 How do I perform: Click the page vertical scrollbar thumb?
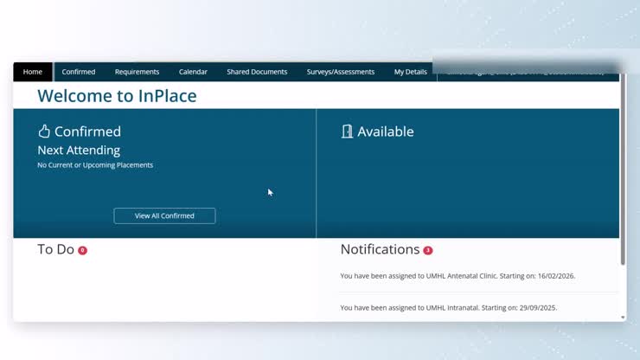click(x=623, y=169)
